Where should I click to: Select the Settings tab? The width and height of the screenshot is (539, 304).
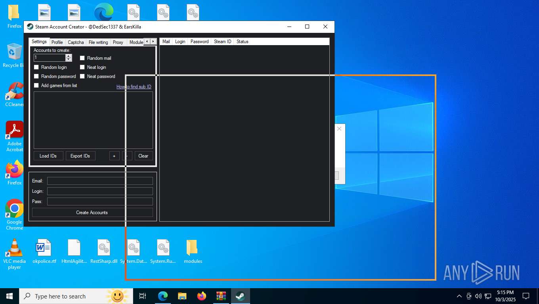pos(39,42)
